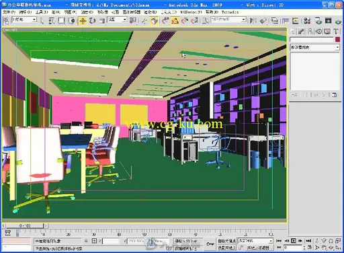Click the Set Keys key icon
344x253 pixels.
[x=210, y=244]
